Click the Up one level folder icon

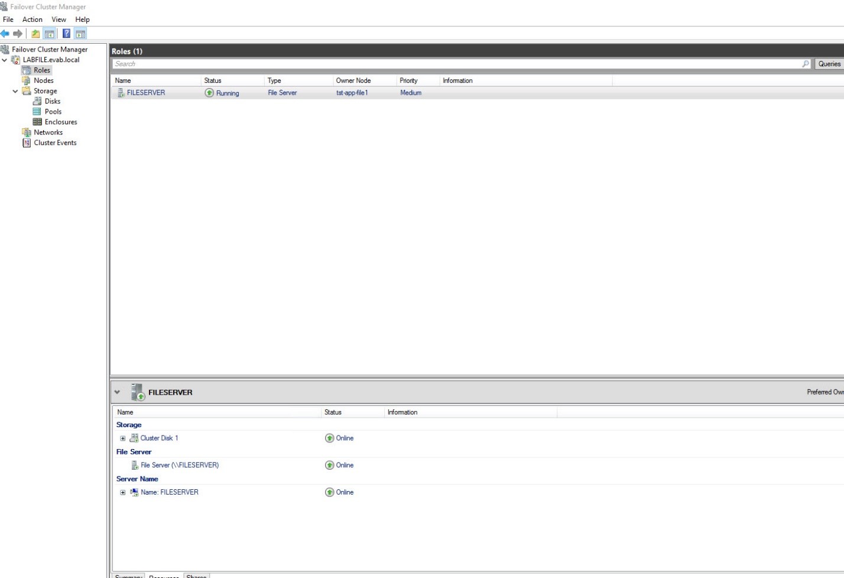[35, 34]
